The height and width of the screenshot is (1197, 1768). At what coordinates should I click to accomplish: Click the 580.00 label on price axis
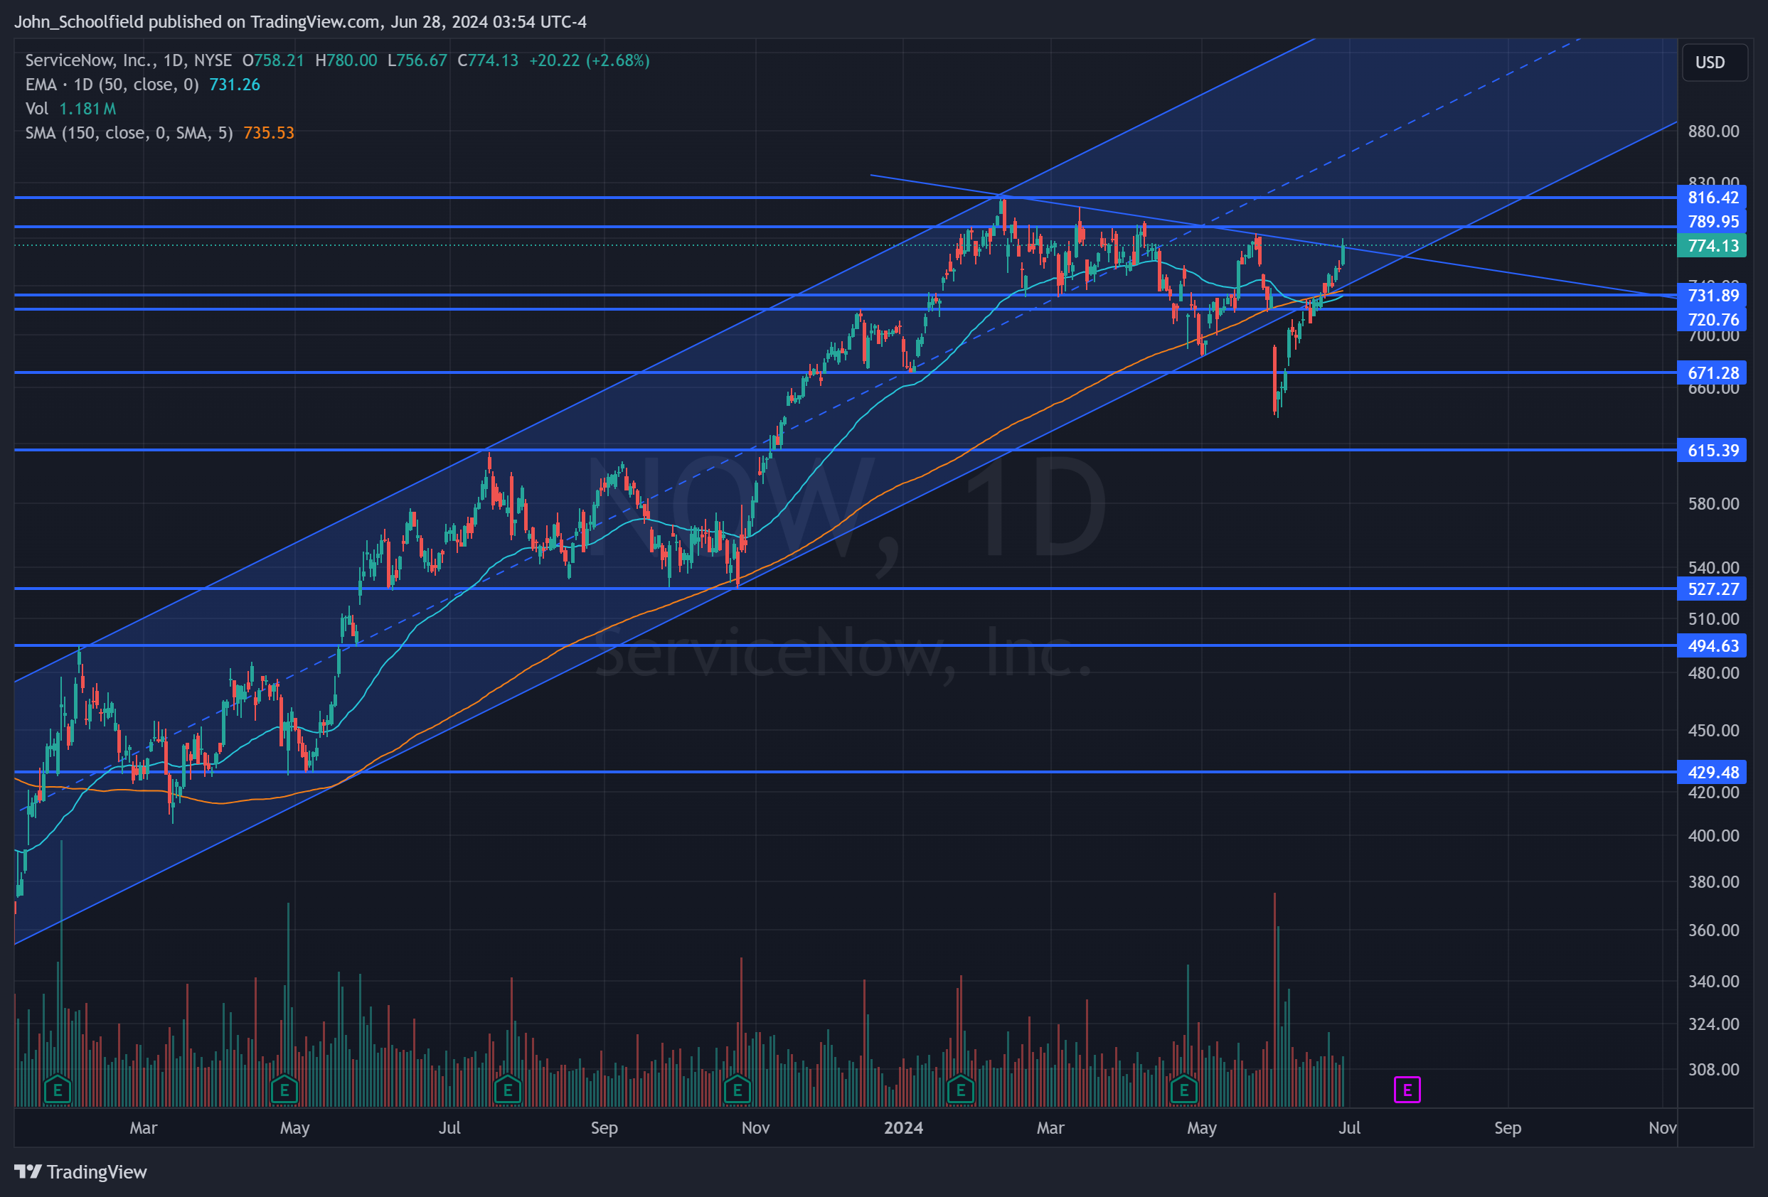1713,503
